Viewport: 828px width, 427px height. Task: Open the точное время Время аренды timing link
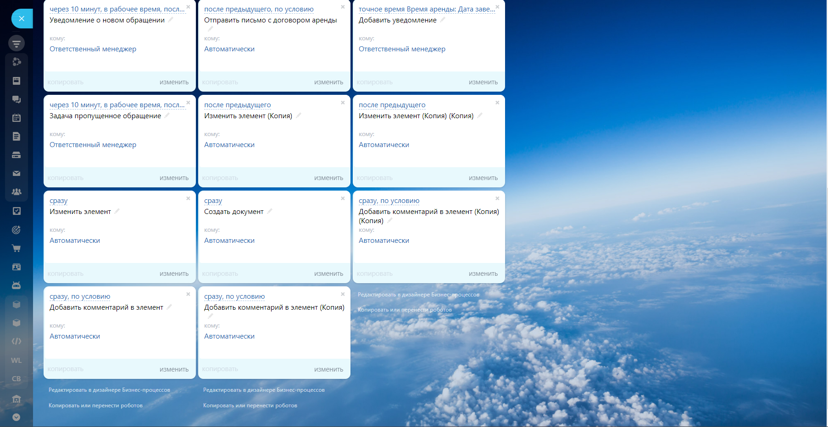(x=427, y=9)
